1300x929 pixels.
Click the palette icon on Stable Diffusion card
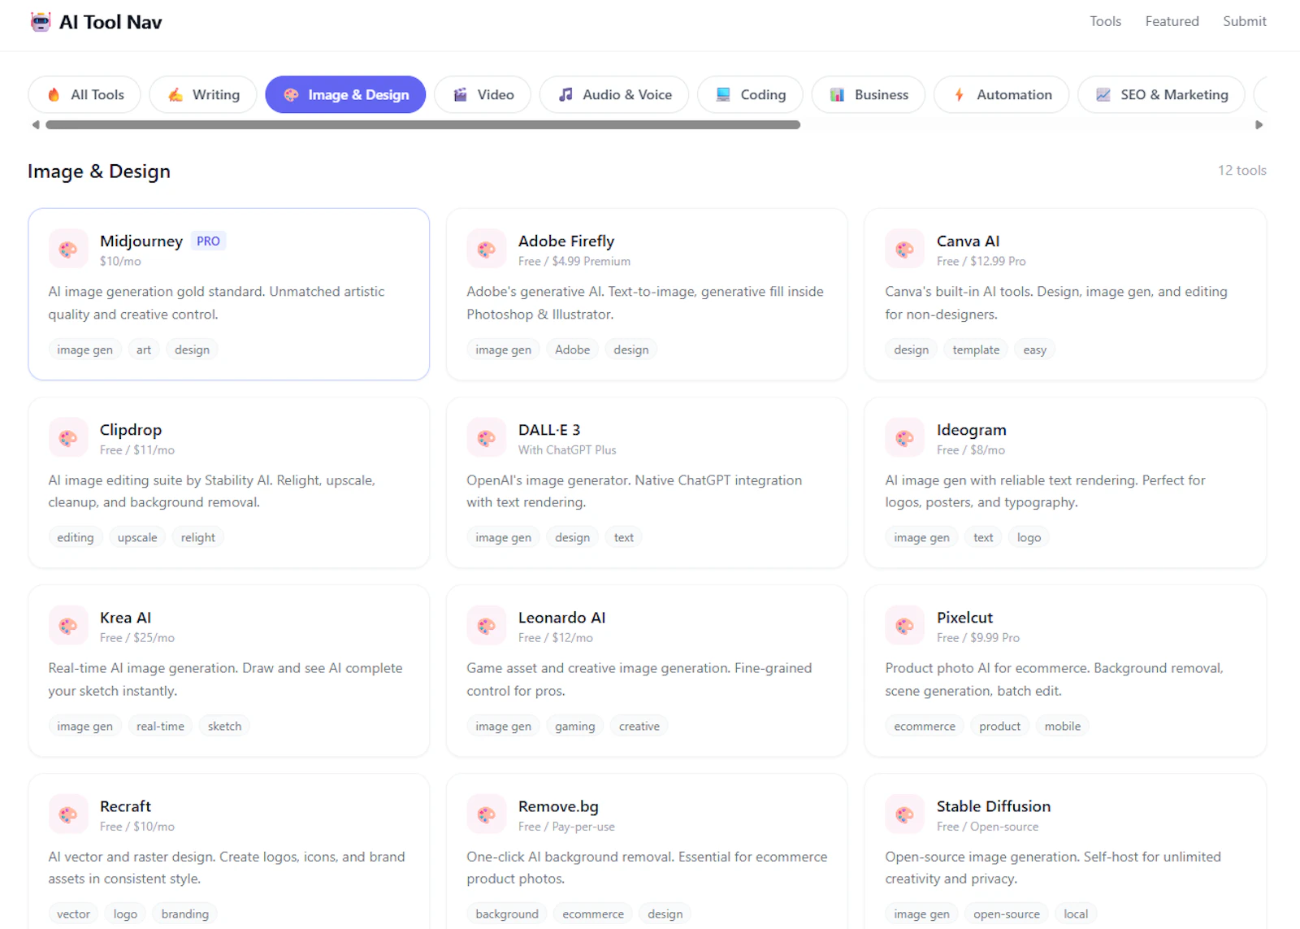tap(905, 814)
